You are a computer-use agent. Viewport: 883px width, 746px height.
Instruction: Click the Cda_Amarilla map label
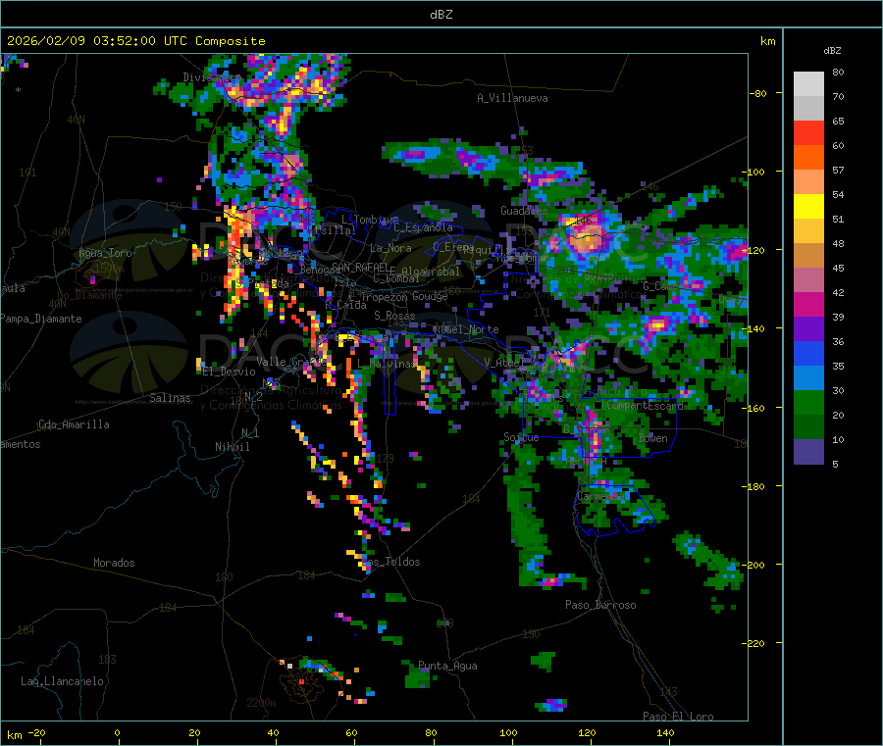[74, 424]
